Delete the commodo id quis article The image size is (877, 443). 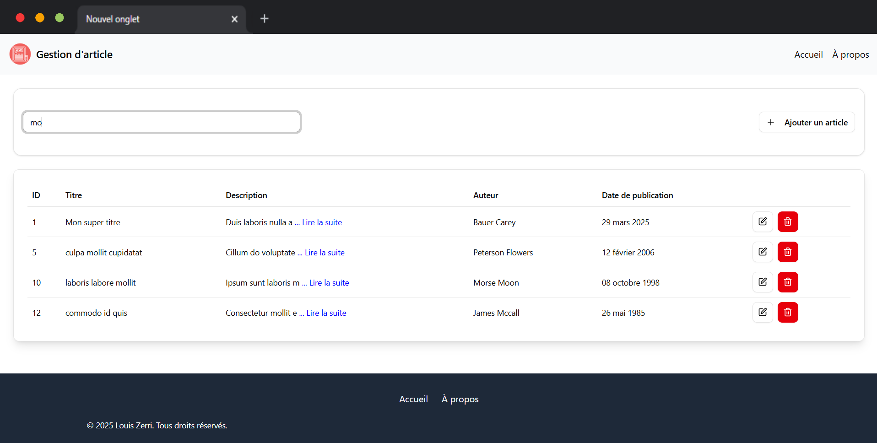point(787,313)
